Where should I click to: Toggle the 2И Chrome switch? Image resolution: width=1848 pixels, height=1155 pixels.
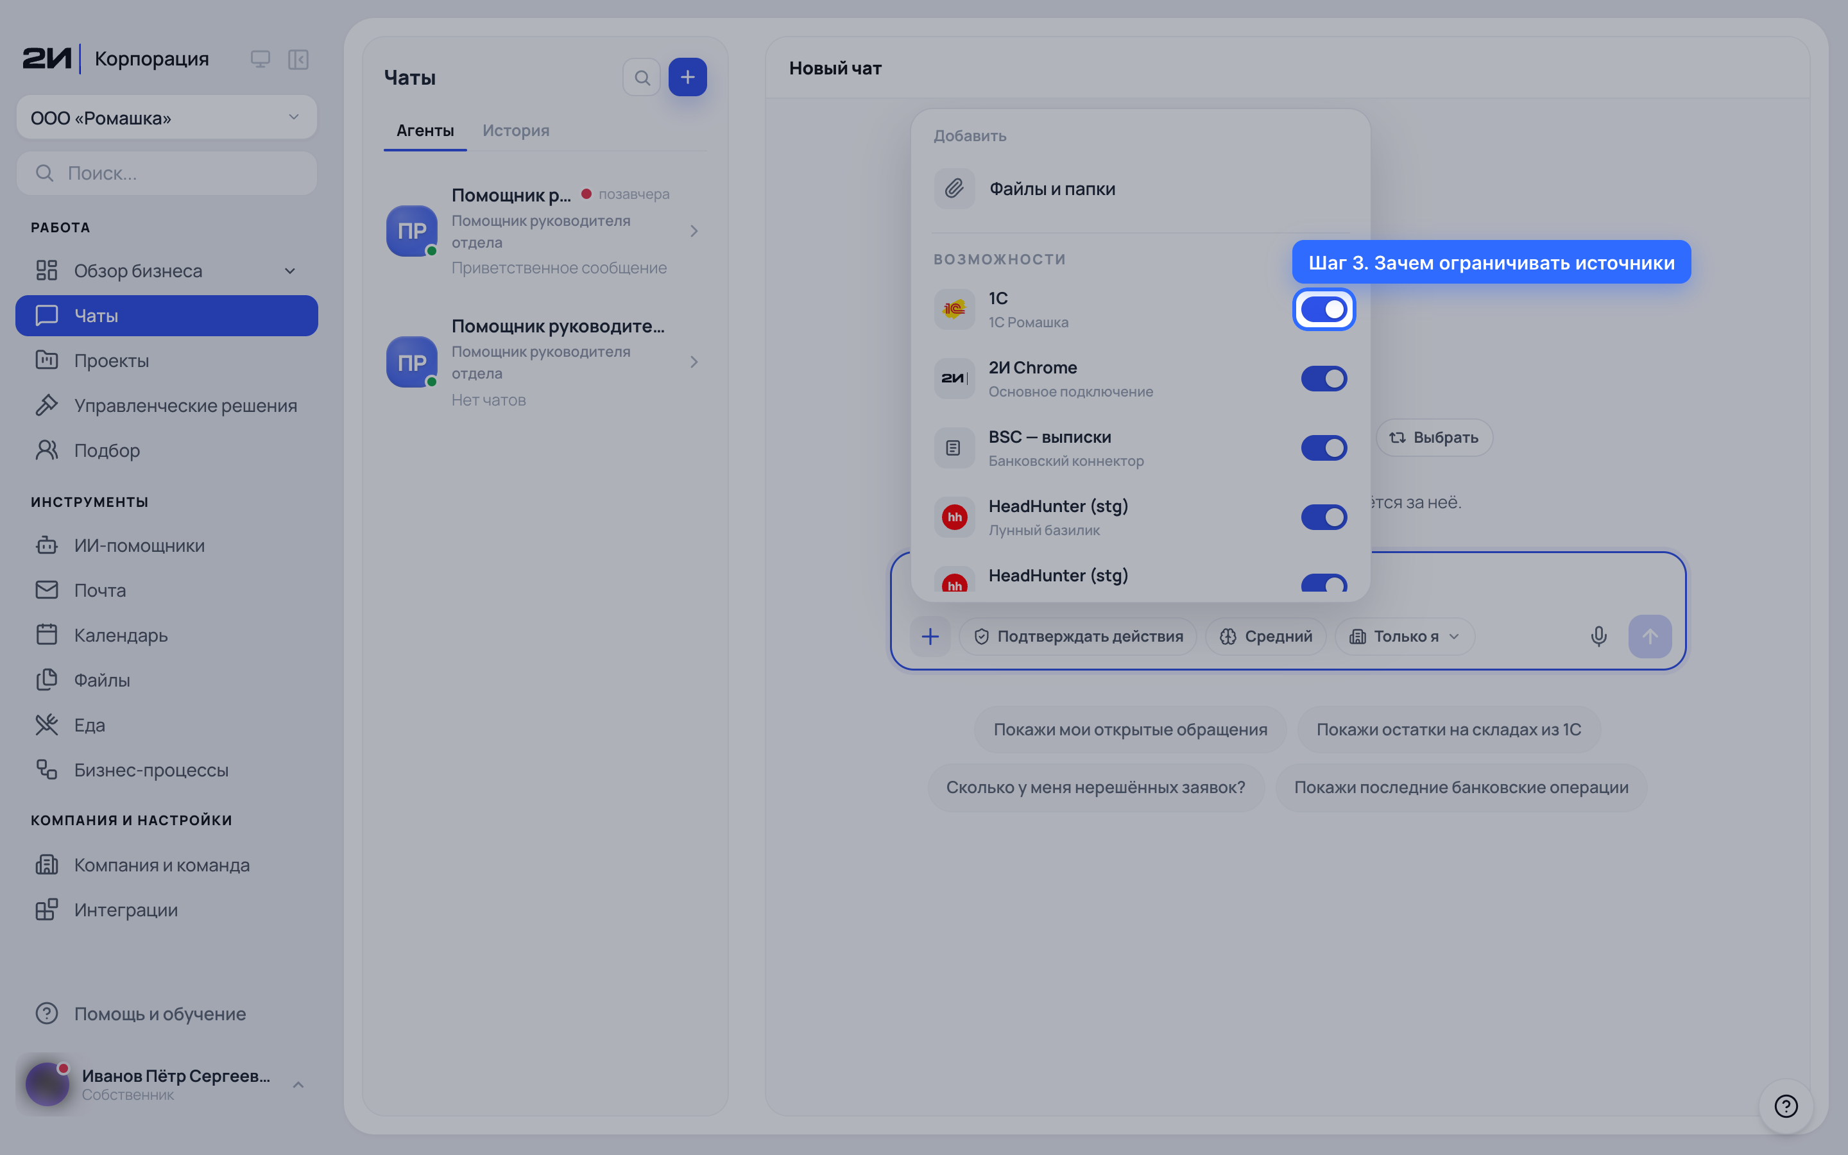[1323, 378]
